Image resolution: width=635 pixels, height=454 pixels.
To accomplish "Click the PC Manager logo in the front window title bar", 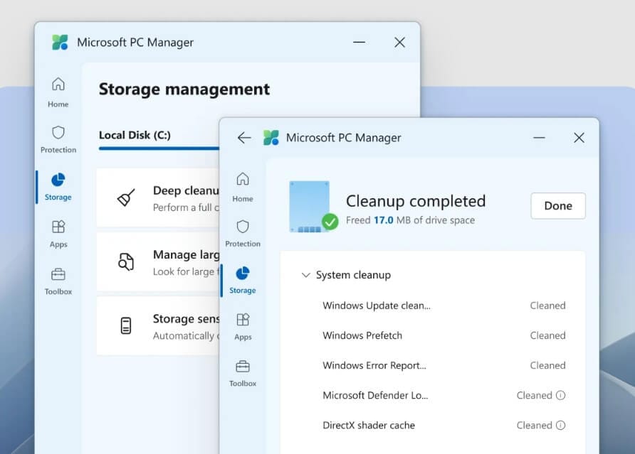I will click(x=271, y=137).
